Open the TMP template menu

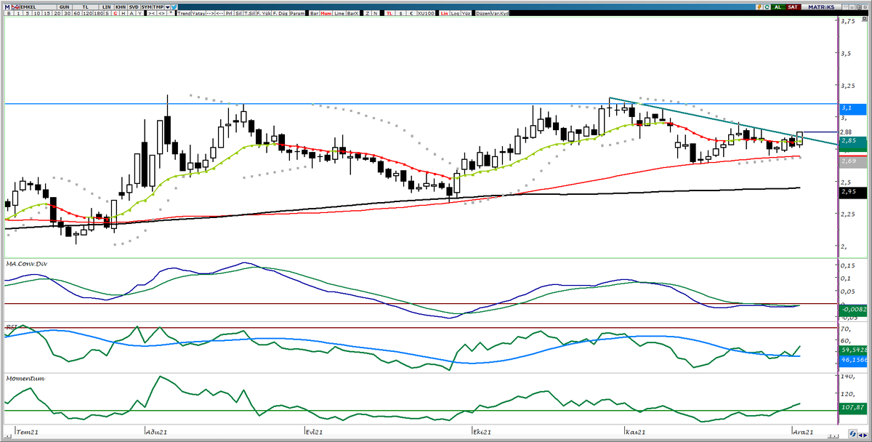pyautogui.click(x=157, y=6)
